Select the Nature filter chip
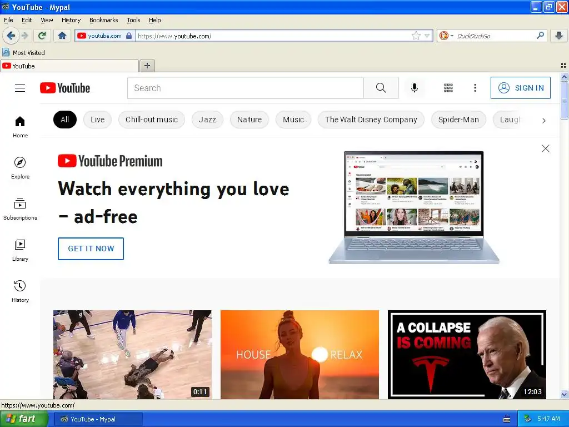 (249, 120)
